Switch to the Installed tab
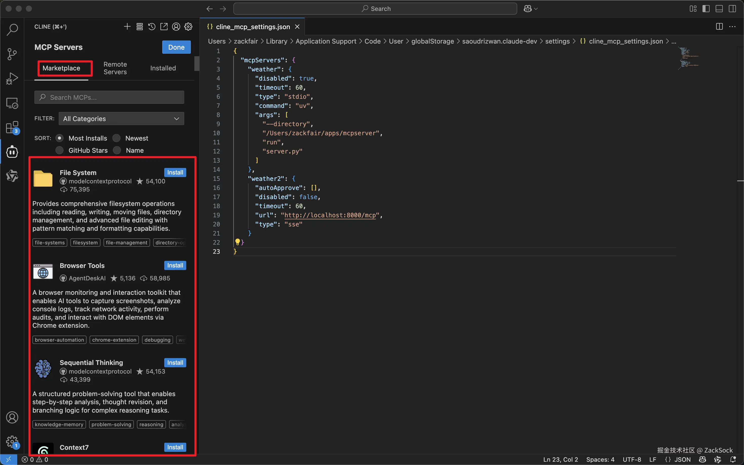744x465 pixels. pyautogui.click(x=163, y=68)
